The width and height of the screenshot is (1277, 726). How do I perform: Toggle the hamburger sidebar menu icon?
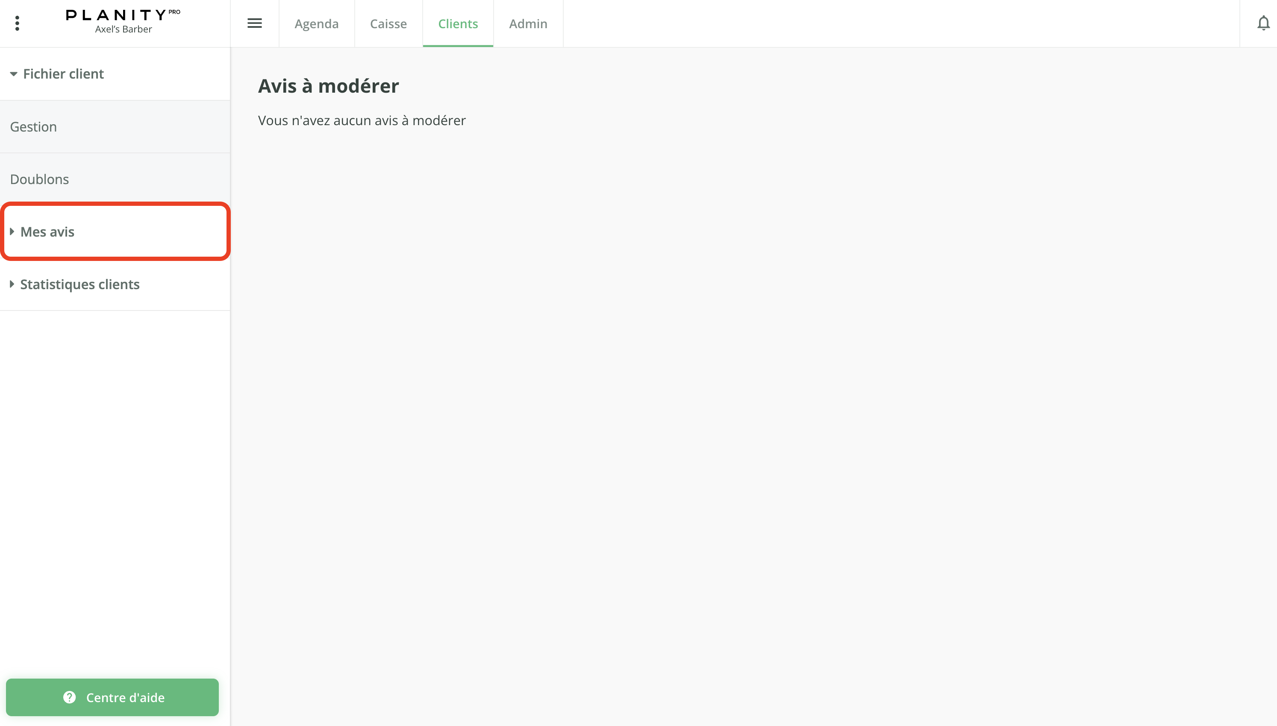tap(254, 23)
